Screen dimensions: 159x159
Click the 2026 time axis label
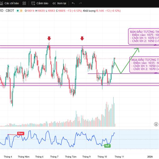pos(150,157)
